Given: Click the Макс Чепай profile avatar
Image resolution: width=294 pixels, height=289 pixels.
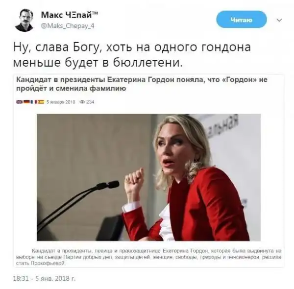Looking at the screenshot, I should (x=24, y=20).
